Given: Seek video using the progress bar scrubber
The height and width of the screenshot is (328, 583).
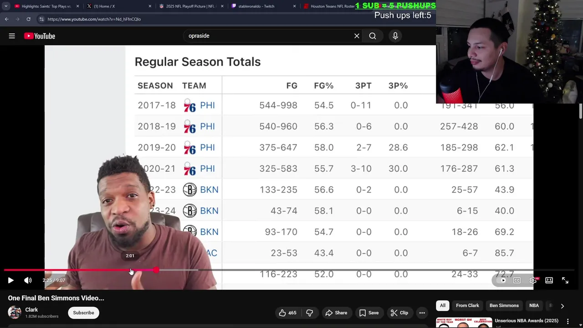Looking at the screenshot, I should 156,270.
